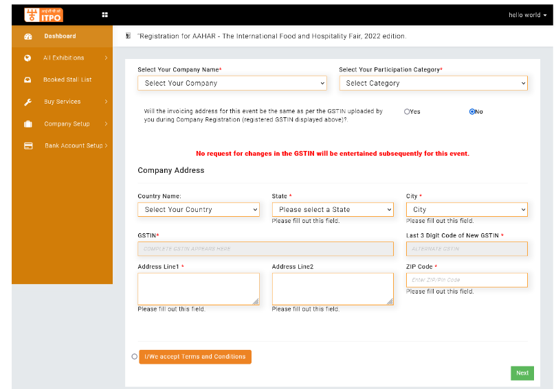
Task: Click the Address Line1 resize handle
Action: 256,302
